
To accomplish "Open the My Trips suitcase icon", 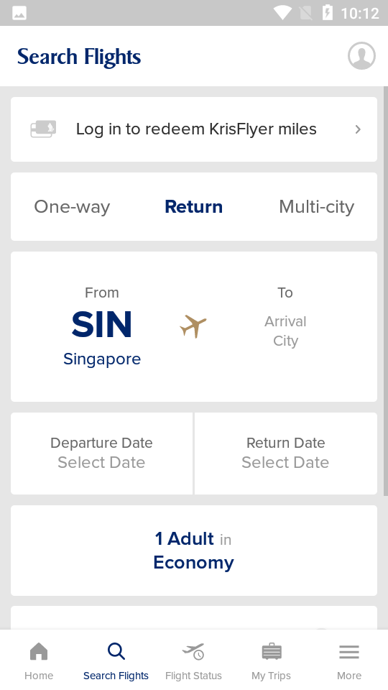I will tap(272, 651).
